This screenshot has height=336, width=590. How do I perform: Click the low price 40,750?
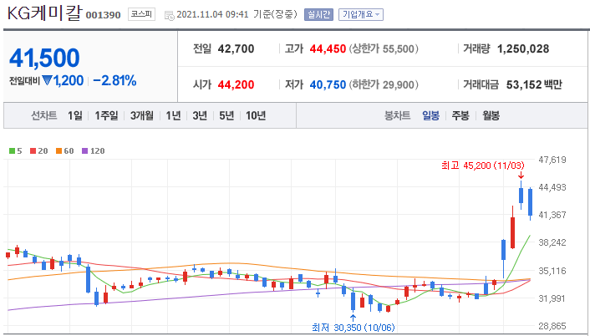[328, 84]
